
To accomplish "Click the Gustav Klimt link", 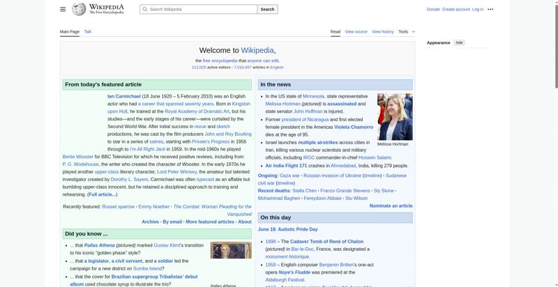I will click(x=167, y=245).
